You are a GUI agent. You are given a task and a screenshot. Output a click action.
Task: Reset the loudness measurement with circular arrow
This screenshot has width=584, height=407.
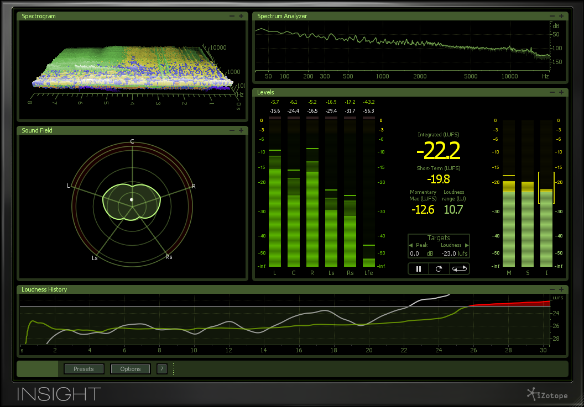439,269
